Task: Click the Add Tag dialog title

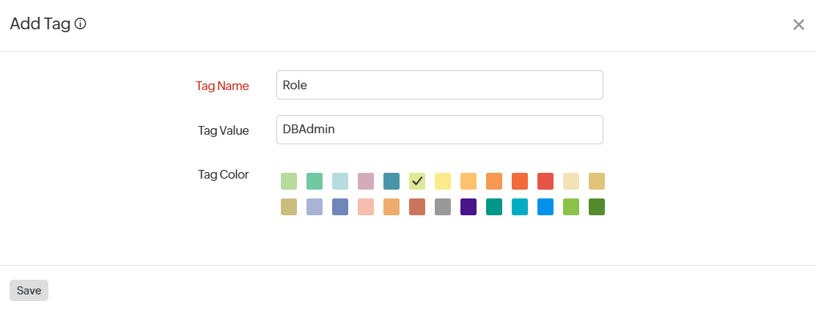Action: coord(40,24)
